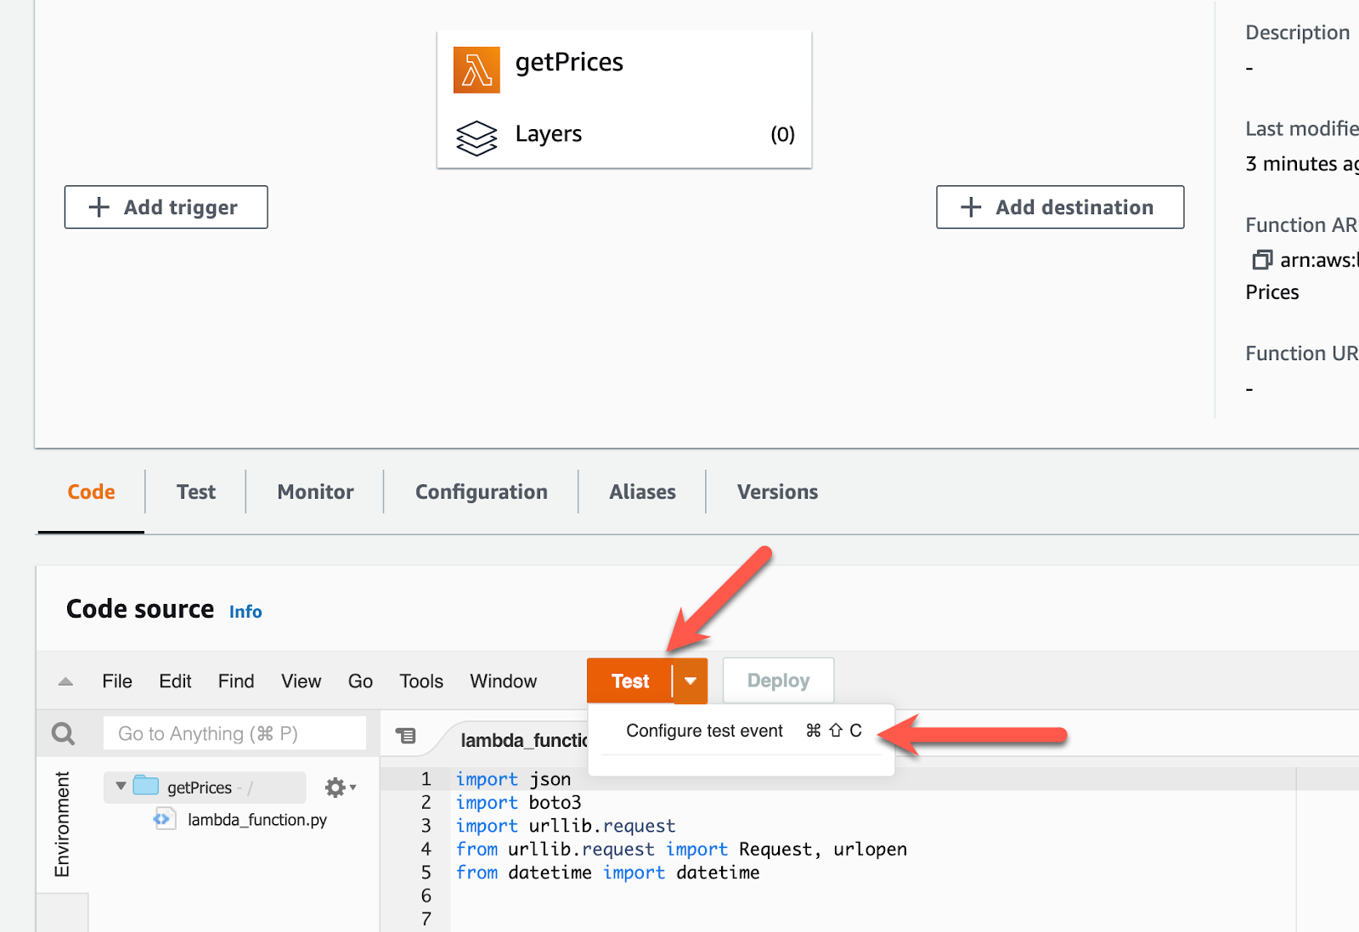Open the Test button dropdown arrow
The height and width of the screenshot is (932, 1359).
coord(691,681)
